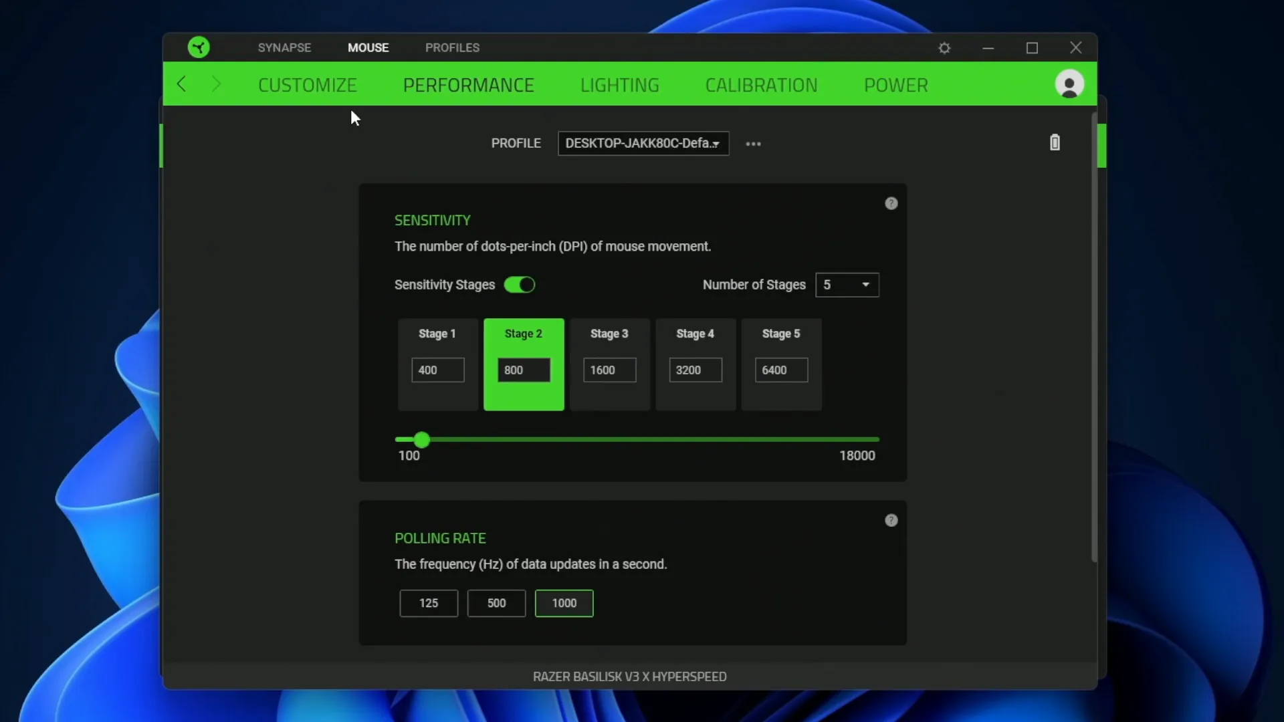Set polling rate to 125
Viewport: 1284px width, 722px height.
(x=429, y=603)
